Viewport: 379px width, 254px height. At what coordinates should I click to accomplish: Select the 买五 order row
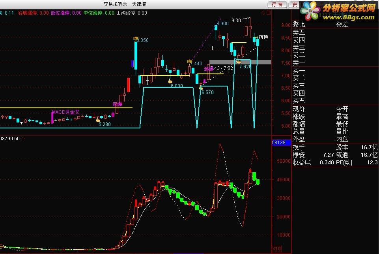tap(335, 101)
